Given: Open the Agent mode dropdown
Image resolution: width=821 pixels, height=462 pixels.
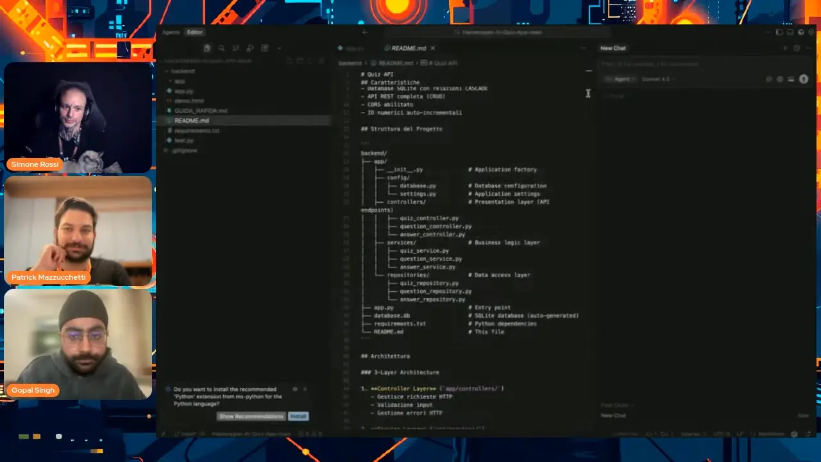Looking at the screenshot, I should click(620, 79).
